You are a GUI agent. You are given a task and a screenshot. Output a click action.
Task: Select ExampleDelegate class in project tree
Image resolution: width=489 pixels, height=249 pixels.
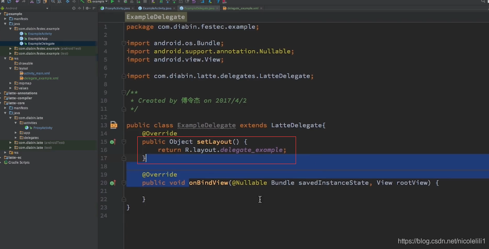coord(41,44)
